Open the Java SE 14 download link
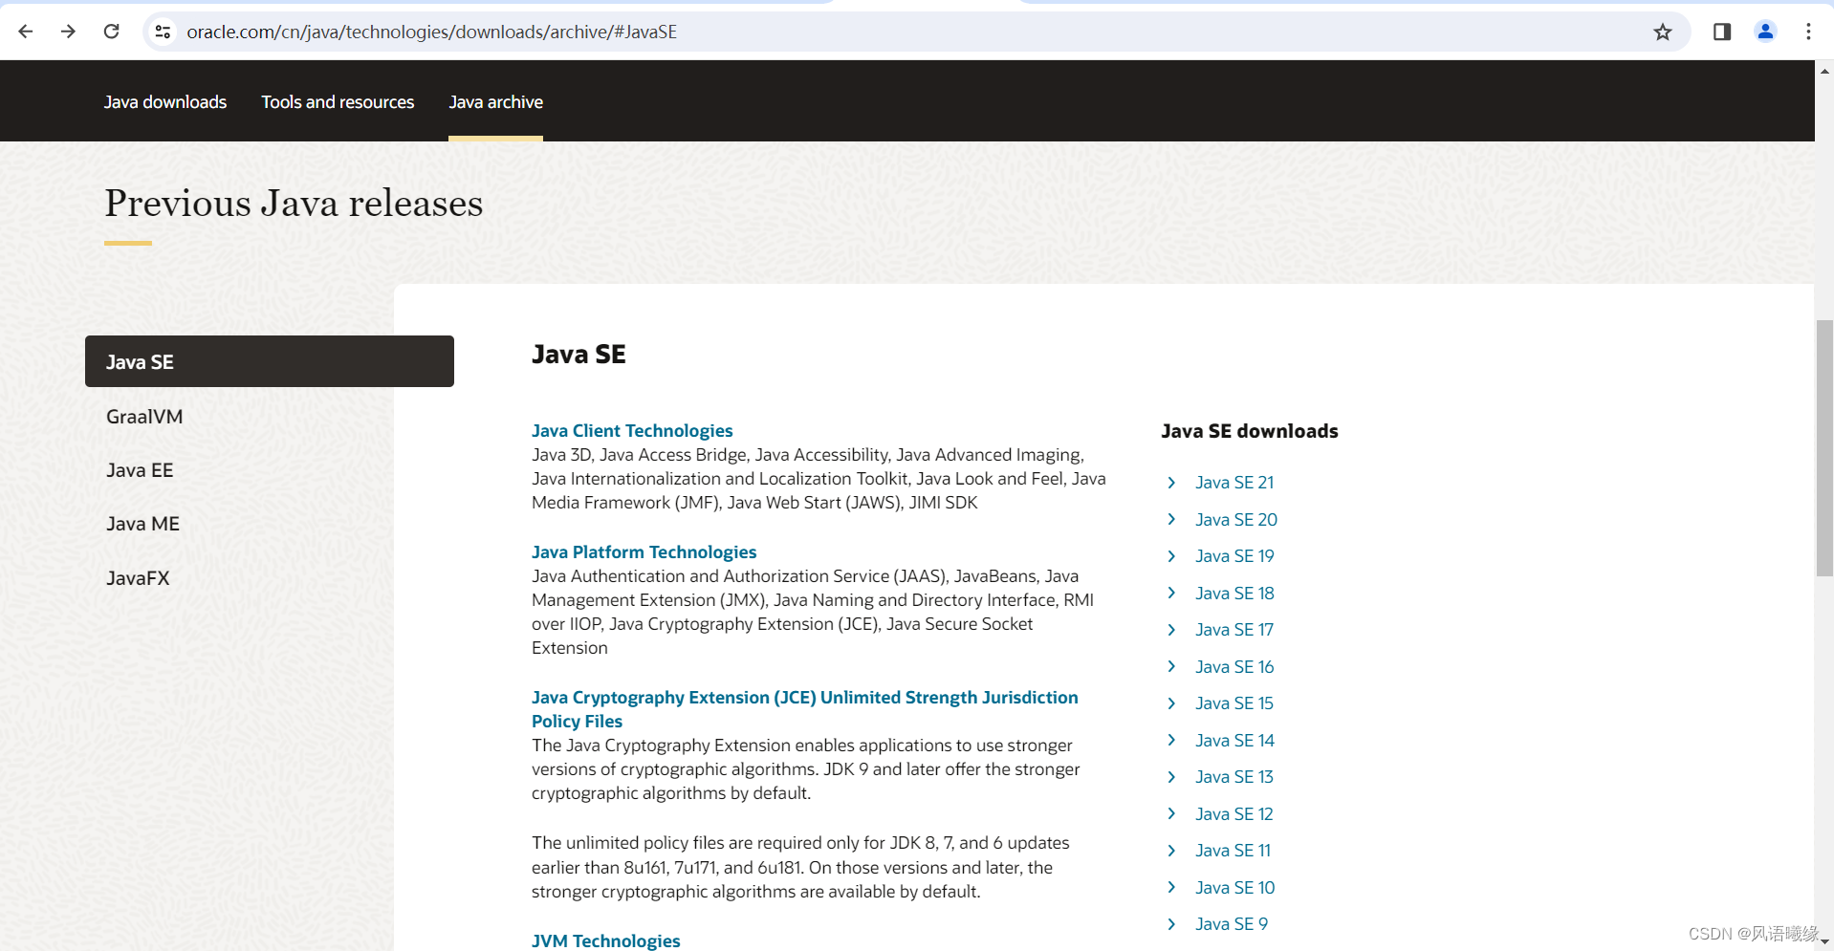Image resolution: width=1834 pixels, height=951 pixels. 1234,741
